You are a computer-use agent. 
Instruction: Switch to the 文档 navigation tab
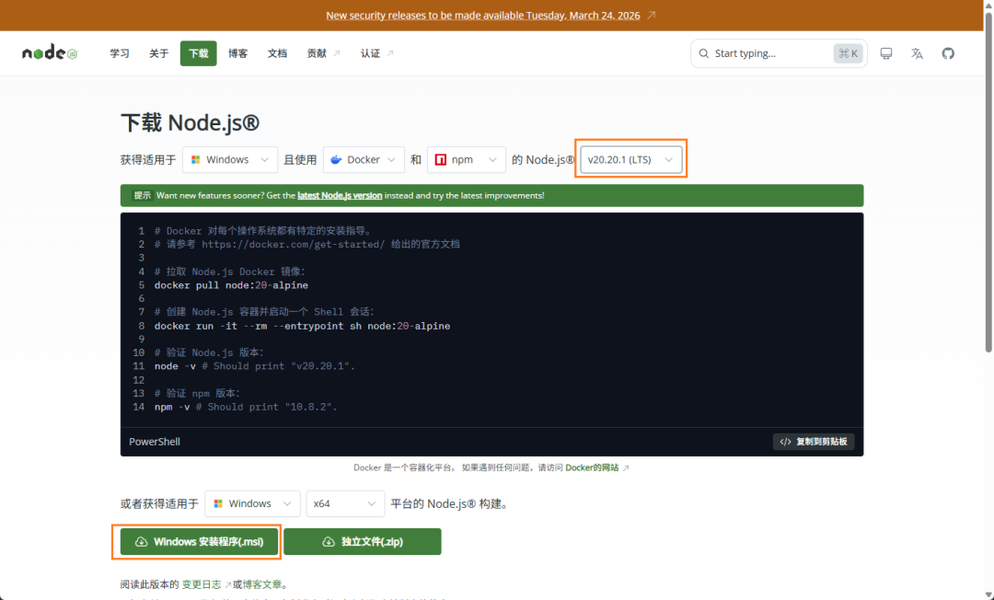click(277, 52)
